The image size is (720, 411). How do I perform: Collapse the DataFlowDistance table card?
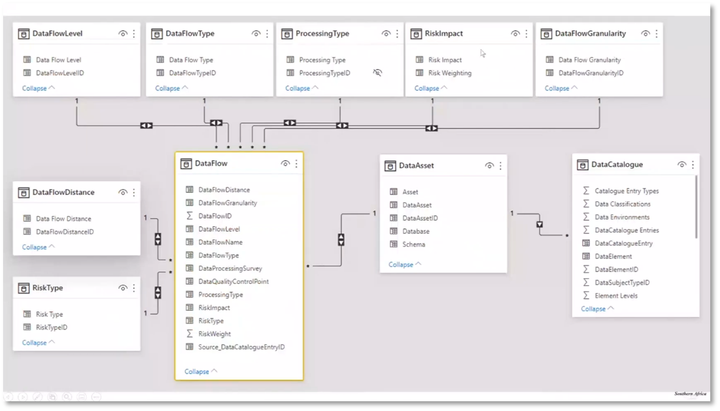click(x=38, y=247)
